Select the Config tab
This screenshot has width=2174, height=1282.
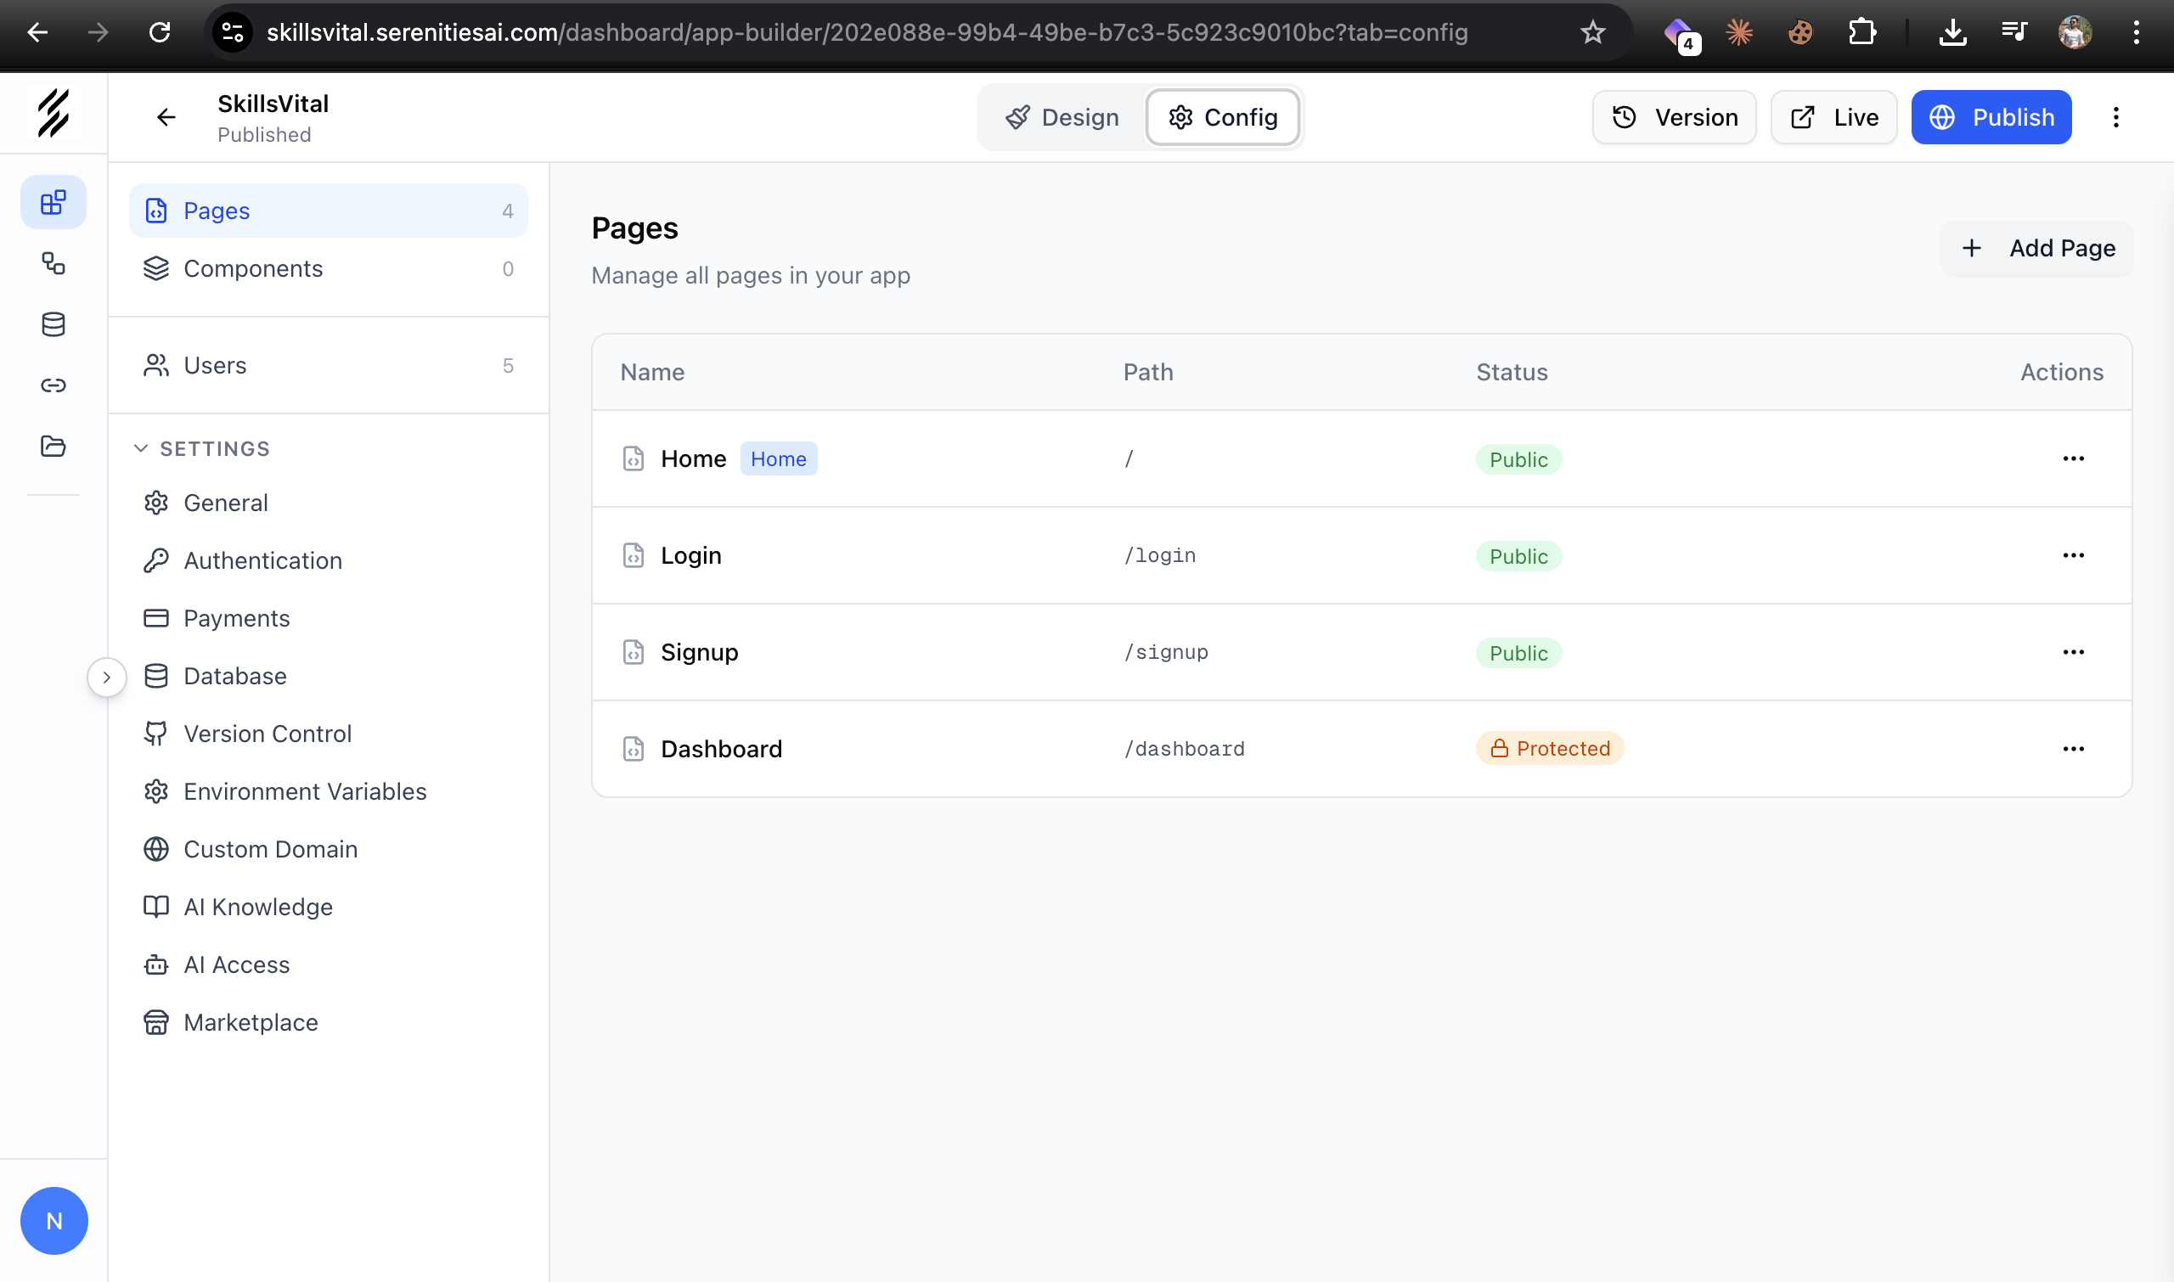point(1223,117)
